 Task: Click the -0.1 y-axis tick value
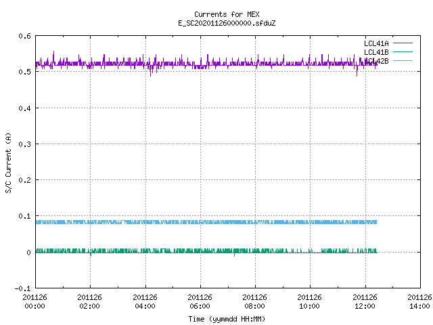pos(22,288)
